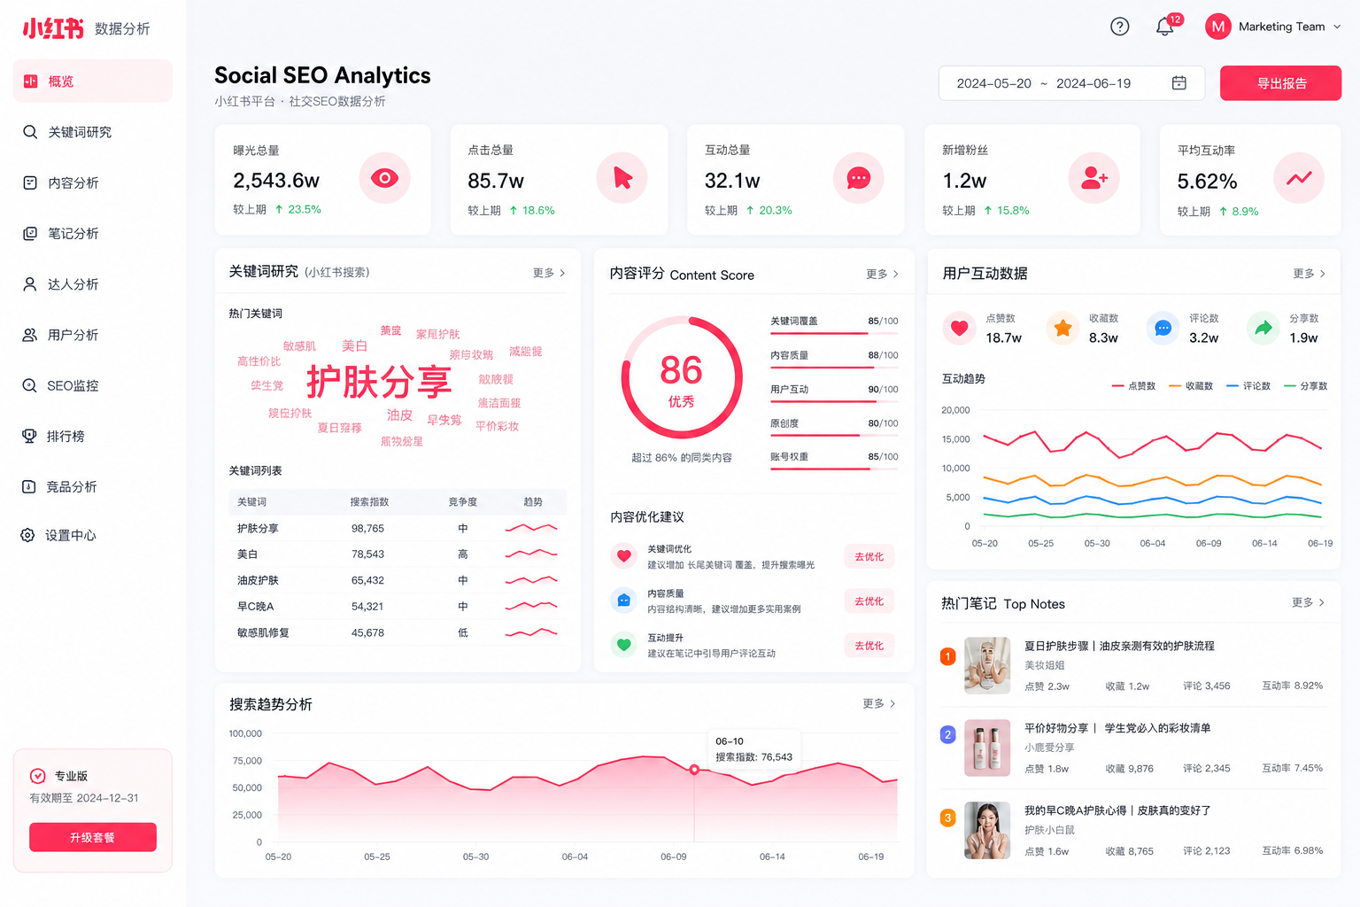The image size is (1360, 907).
Task: Open the help question-mark icon
Action: point(1120,27)
